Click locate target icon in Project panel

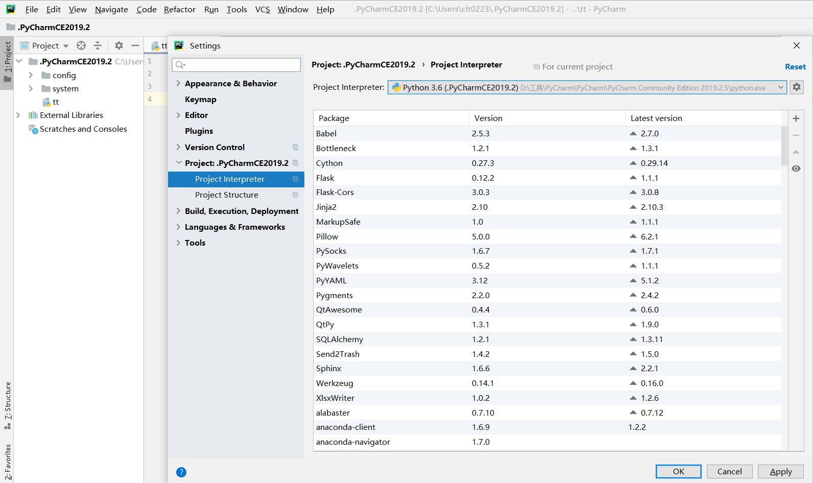(x=81, y=45)
